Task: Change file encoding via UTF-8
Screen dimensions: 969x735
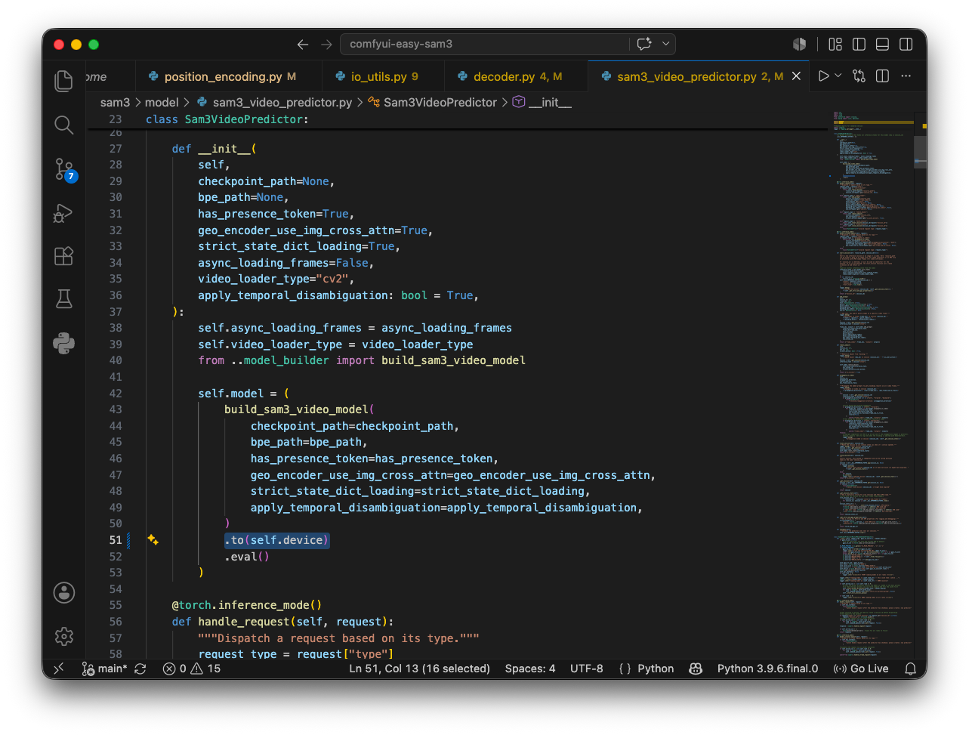Action: [x=586, y=669]
